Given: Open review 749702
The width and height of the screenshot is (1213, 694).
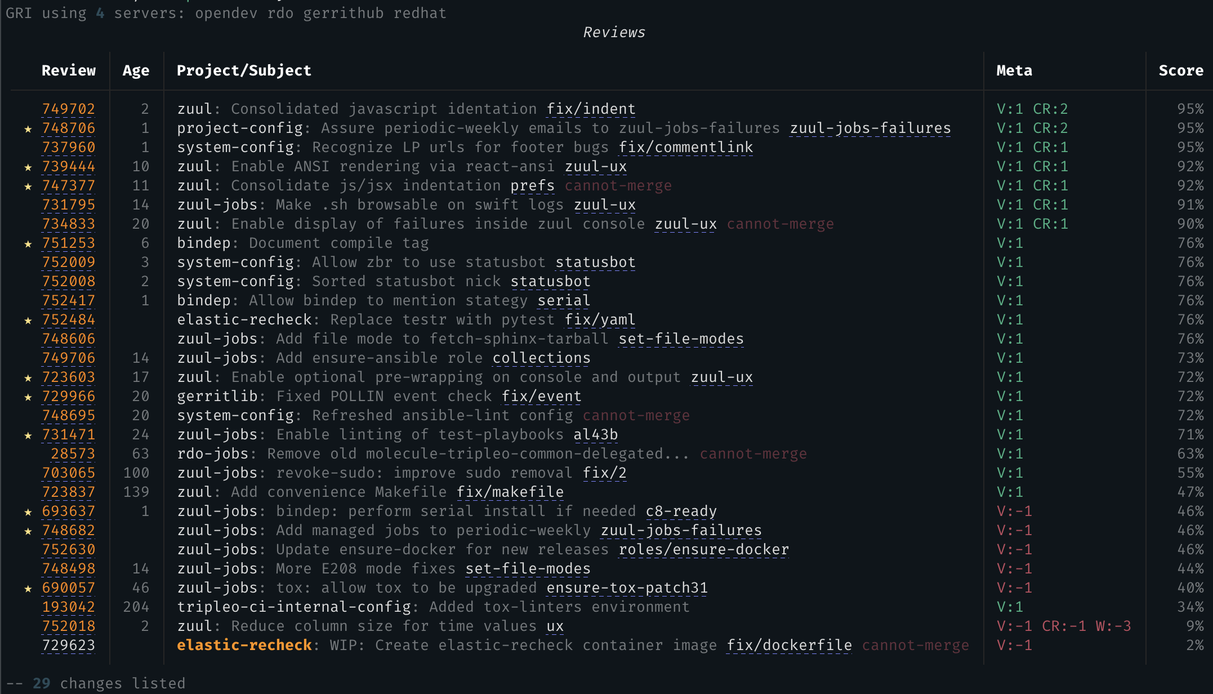Looking at the screenshot, I should click(69, 109).
